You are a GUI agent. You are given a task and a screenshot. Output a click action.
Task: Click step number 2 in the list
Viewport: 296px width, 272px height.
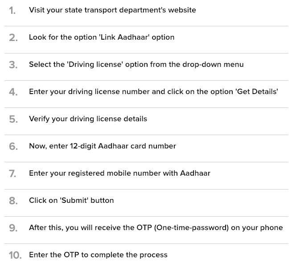(x=13, y=37)
